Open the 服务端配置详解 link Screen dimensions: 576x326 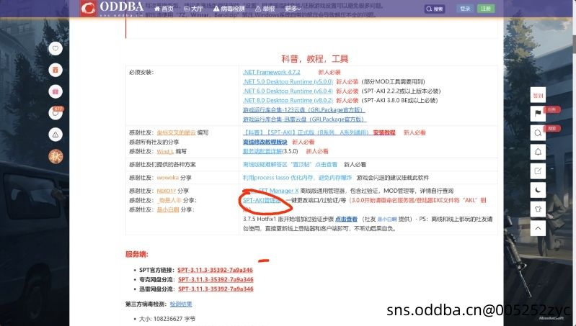click(262, 151)
